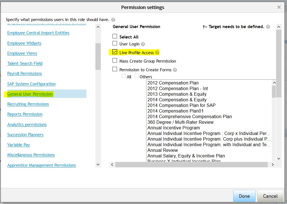This screenshot has height=204, width=287.
Task: Click up arrow of permissions panel scrollbar
Action: [x=279, y=27]
